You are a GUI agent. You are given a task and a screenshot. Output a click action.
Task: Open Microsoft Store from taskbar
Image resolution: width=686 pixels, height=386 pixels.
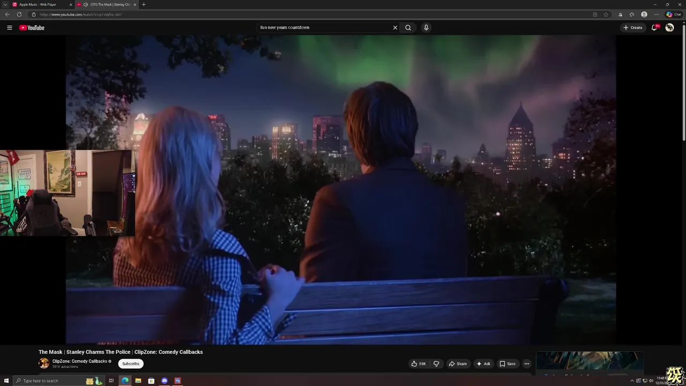[151, 381]
